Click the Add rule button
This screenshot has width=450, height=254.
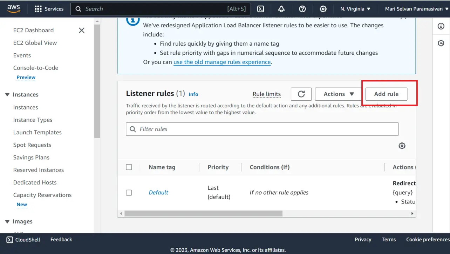point(386,94)
